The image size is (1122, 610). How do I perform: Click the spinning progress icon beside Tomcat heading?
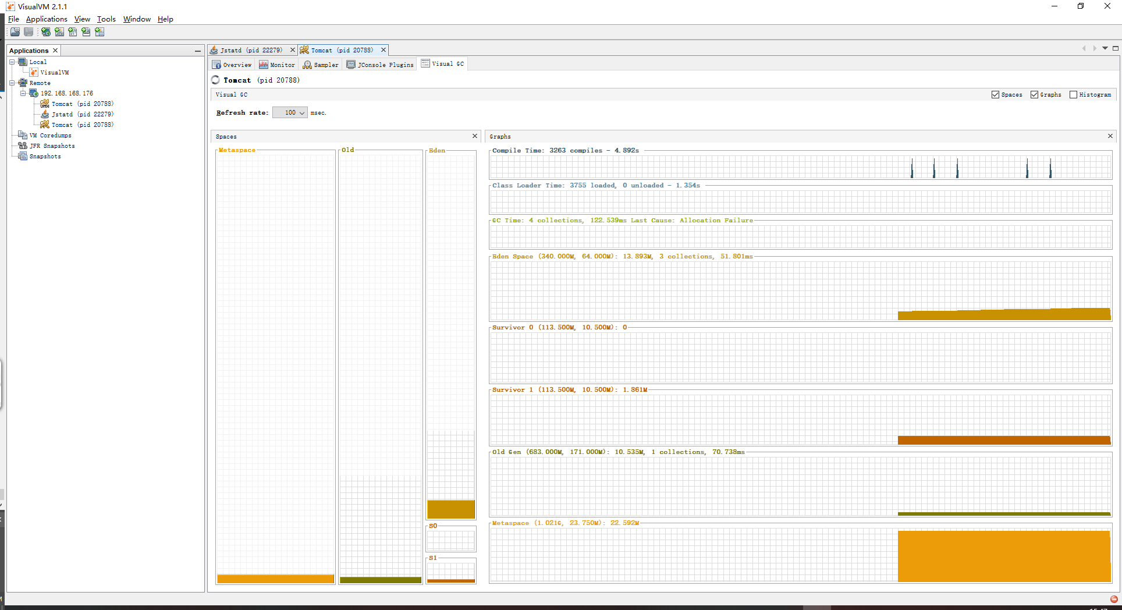(x=216, y=80)
